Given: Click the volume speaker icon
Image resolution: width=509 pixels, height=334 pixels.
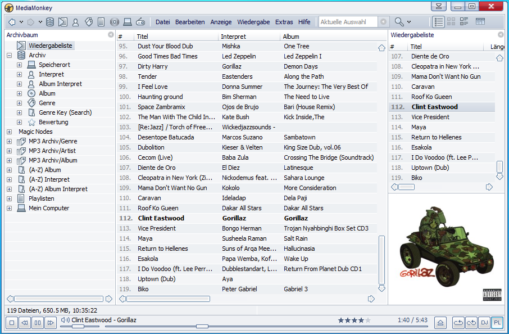Looking at the screenshot, I should coord(65,320).
